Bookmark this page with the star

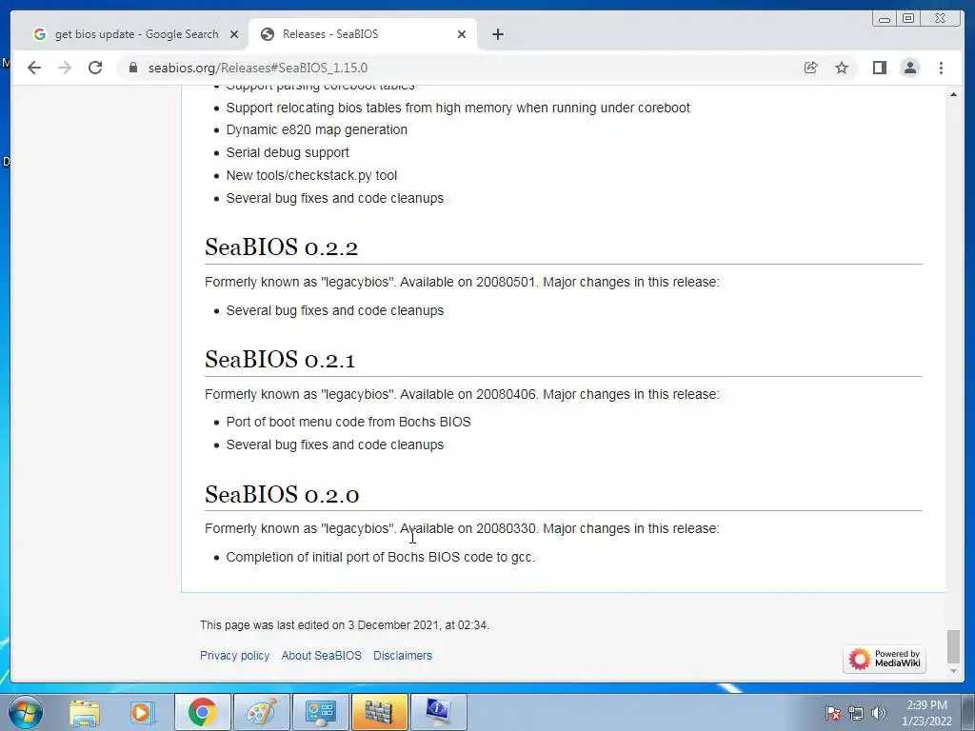coord(842,68)
